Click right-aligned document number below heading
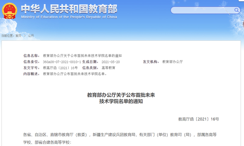Screen dimensions: 244x146 point(199,119)
